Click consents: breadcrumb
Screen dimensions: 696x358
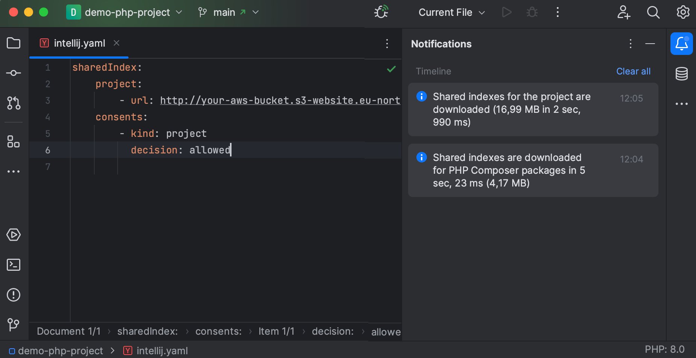[218, 331]
